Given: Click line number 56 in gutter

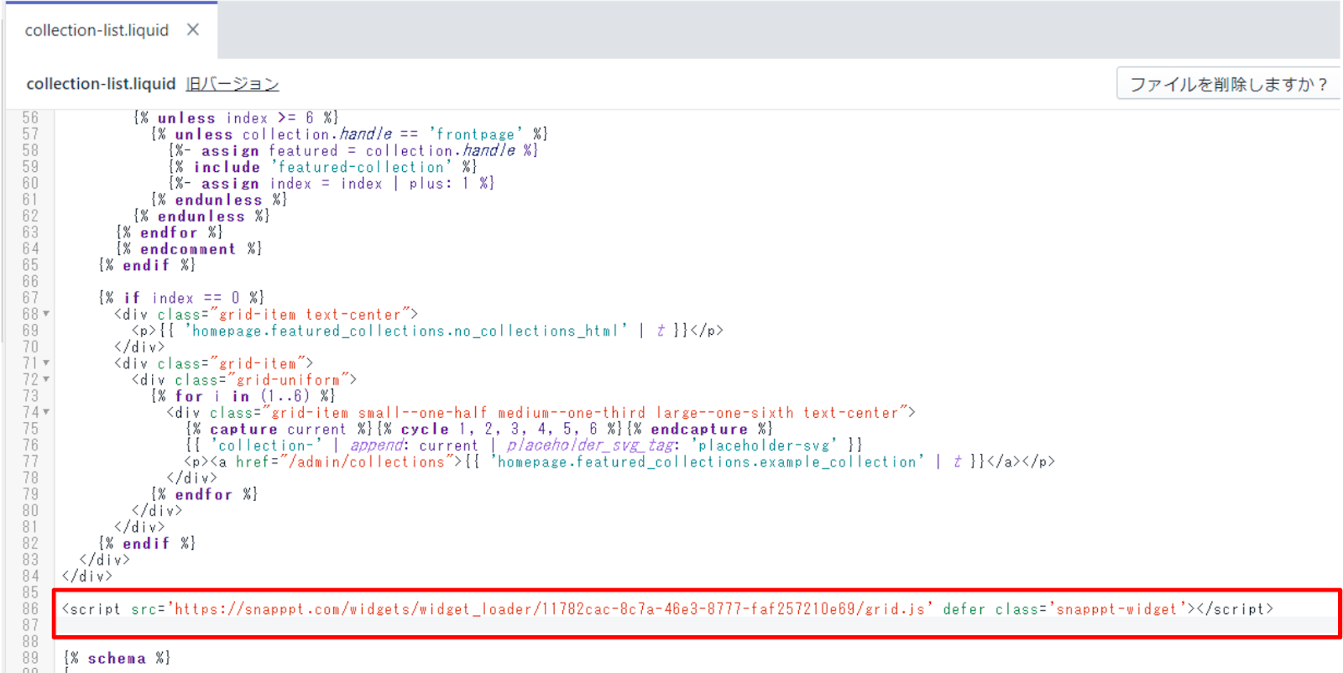Looking at the screenshot, I should click(30, 117).
